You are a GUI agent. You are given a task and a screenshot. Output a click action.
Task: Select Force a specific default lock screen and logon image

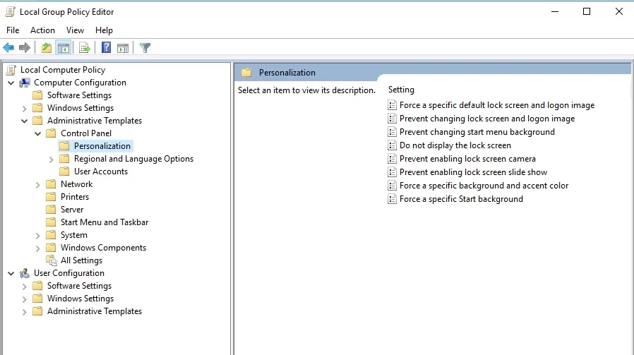(497, 105)
